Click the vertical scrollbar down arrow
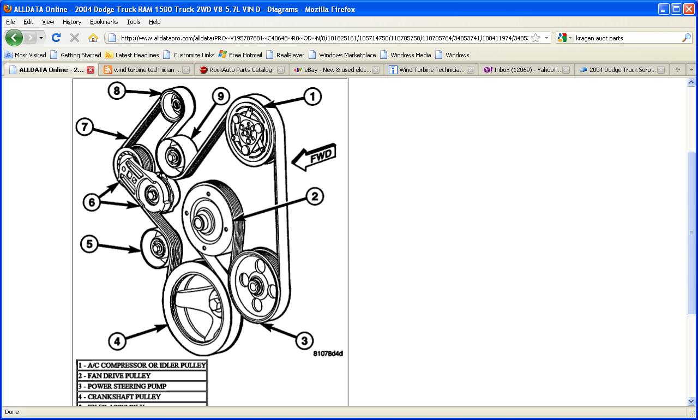698x420 pixels. pos(691,401)
